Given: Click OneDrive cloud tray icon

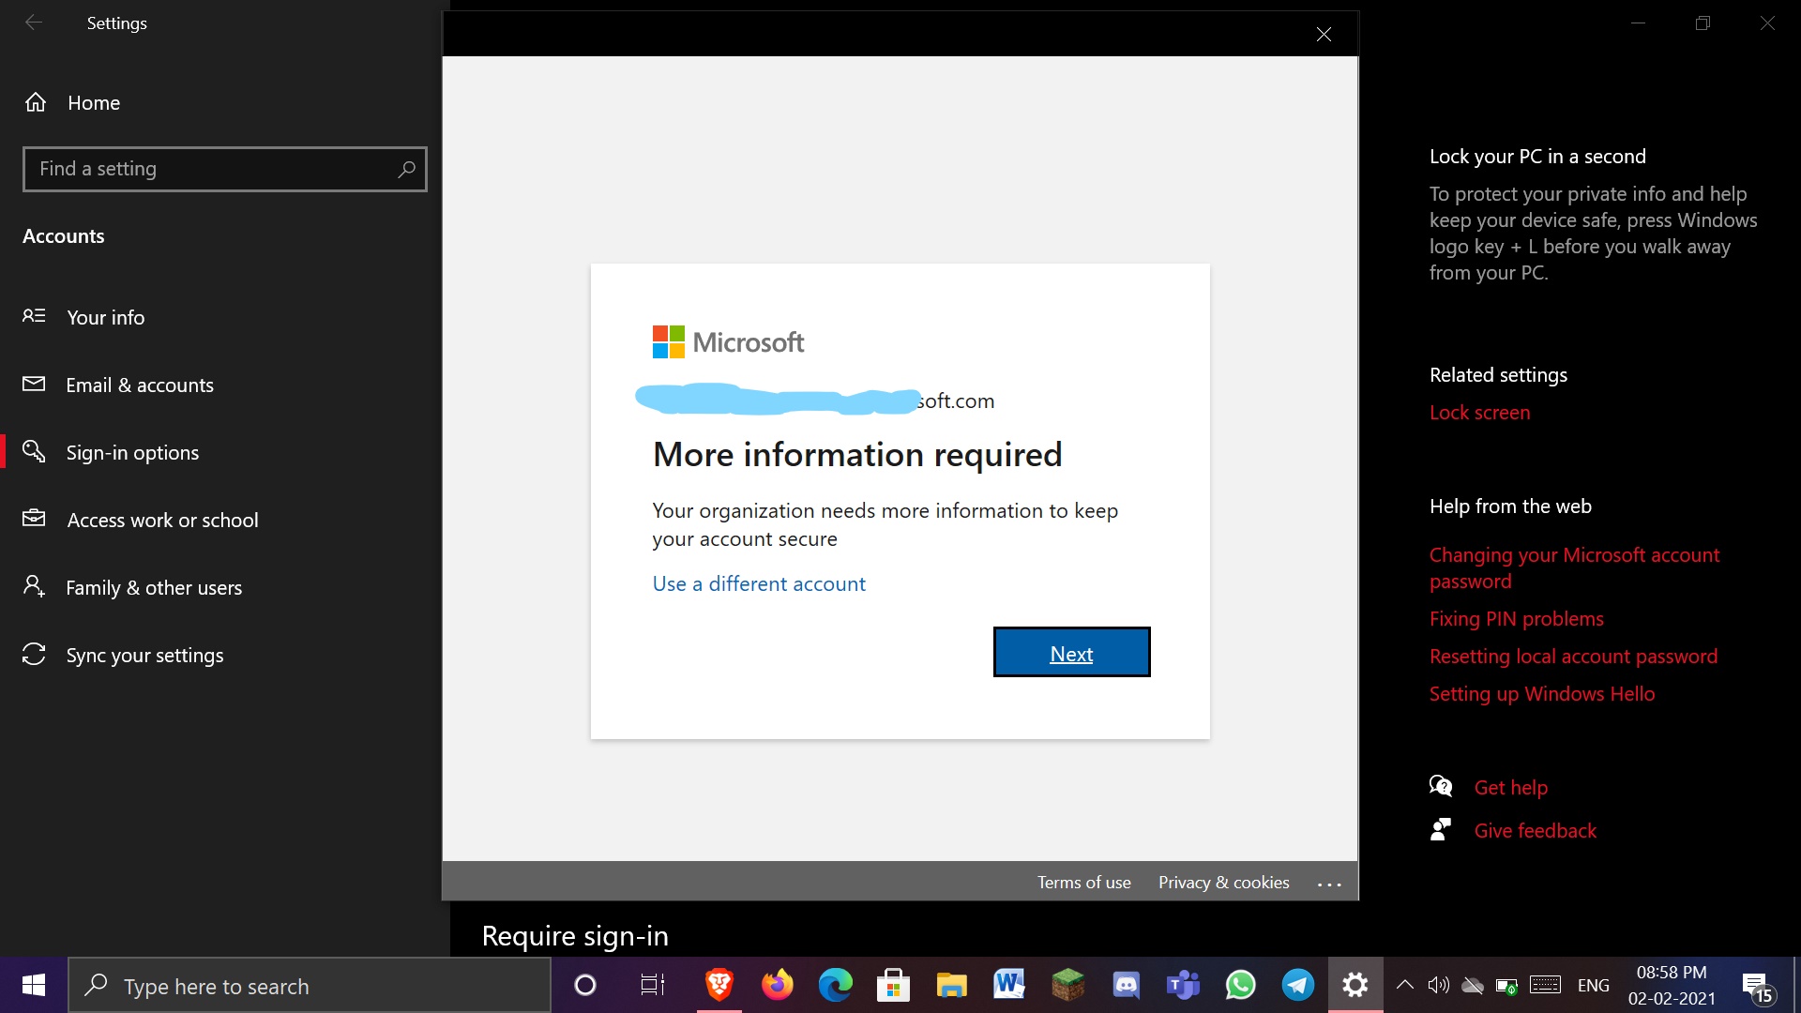Looking at the screenshot, I should point(1473,985).
